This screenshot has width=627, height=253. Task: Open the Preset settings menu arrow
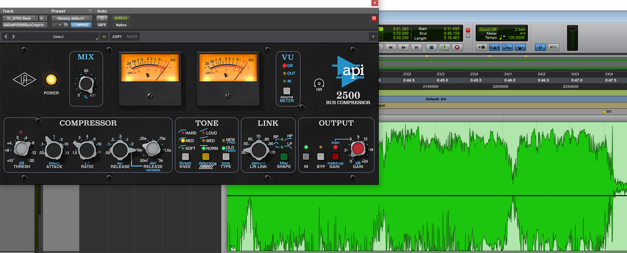click(x=90, y=11)
